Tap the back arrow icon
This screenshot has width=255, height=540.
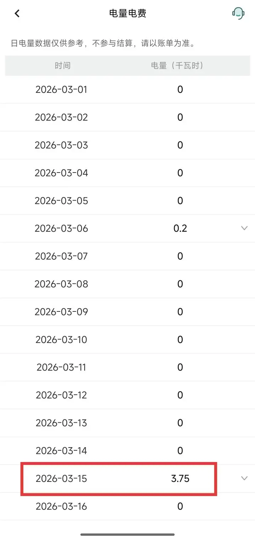(17, 13)
